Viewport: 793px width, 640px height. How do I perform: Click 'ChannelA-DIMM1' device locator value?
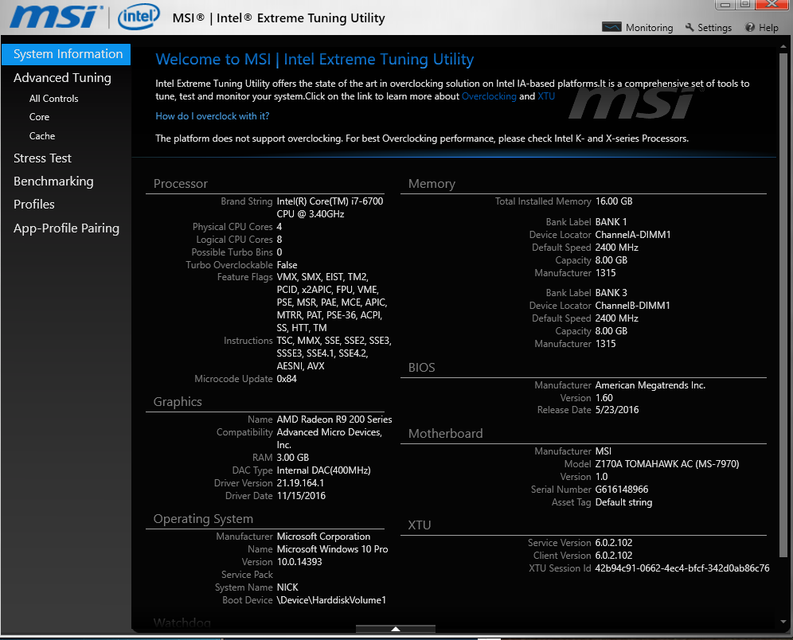pyautogui.click(x=633, y=235)
